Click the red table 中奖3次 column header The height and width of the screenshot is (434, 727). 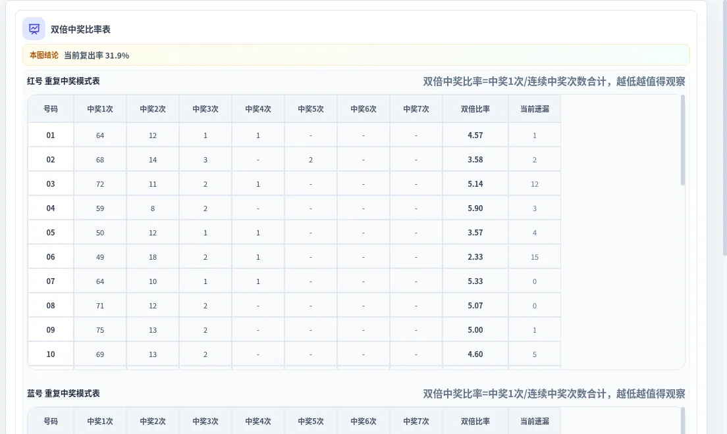click(x=205, y=109)
